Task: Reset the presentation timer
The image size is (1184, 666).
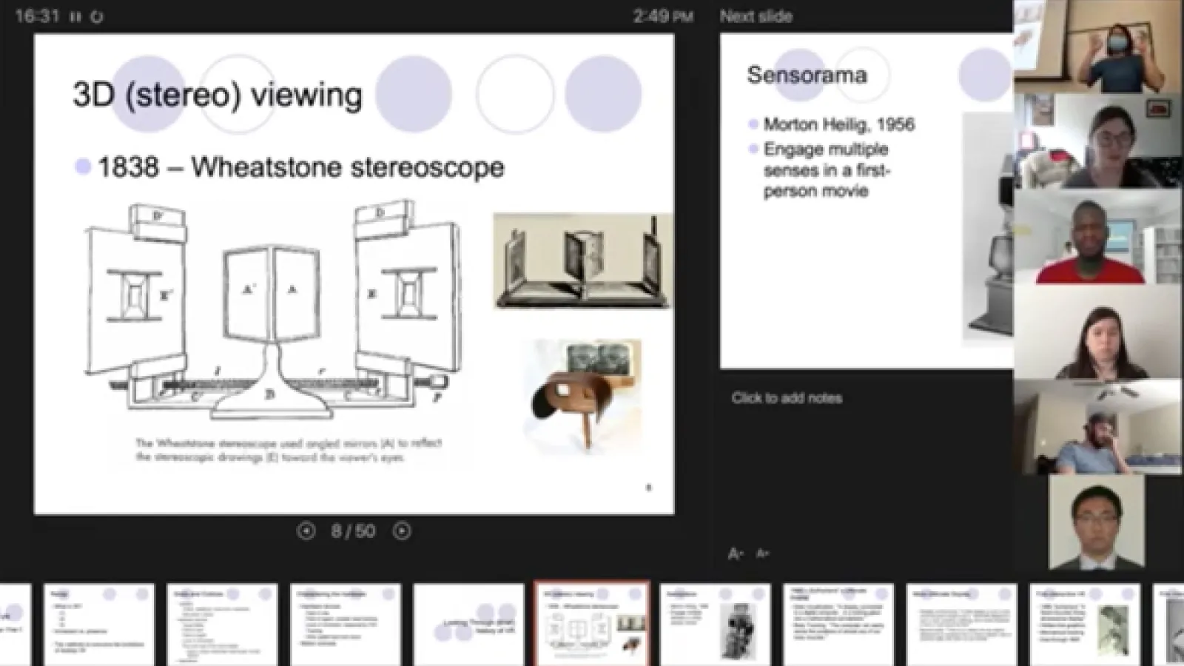Action: point(96,16)
